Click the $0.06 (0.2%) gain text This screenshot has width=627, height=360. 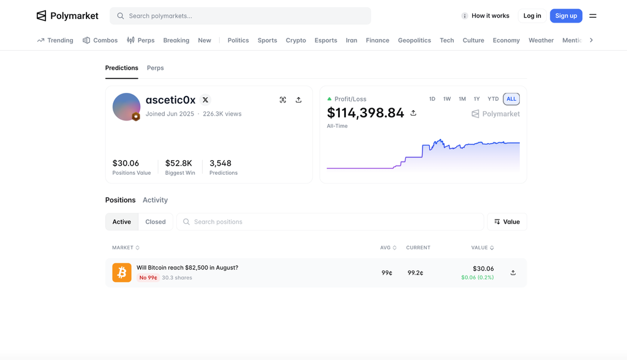(478, 277)
